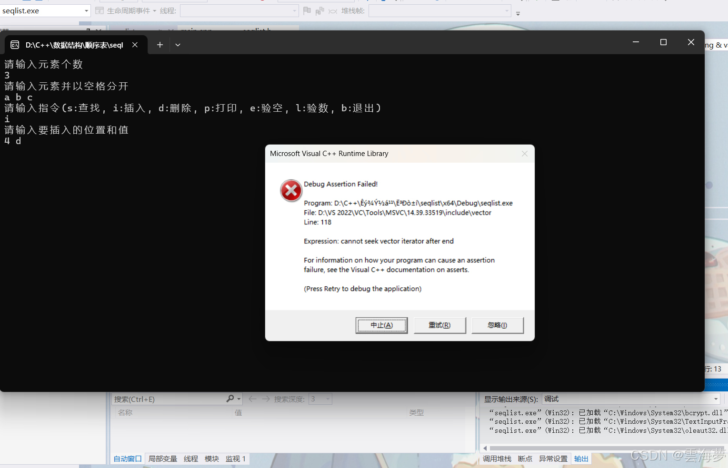Click the forward navigation arrow near 搜索深度
The image size is (728, 468).
tap(265, 399)
